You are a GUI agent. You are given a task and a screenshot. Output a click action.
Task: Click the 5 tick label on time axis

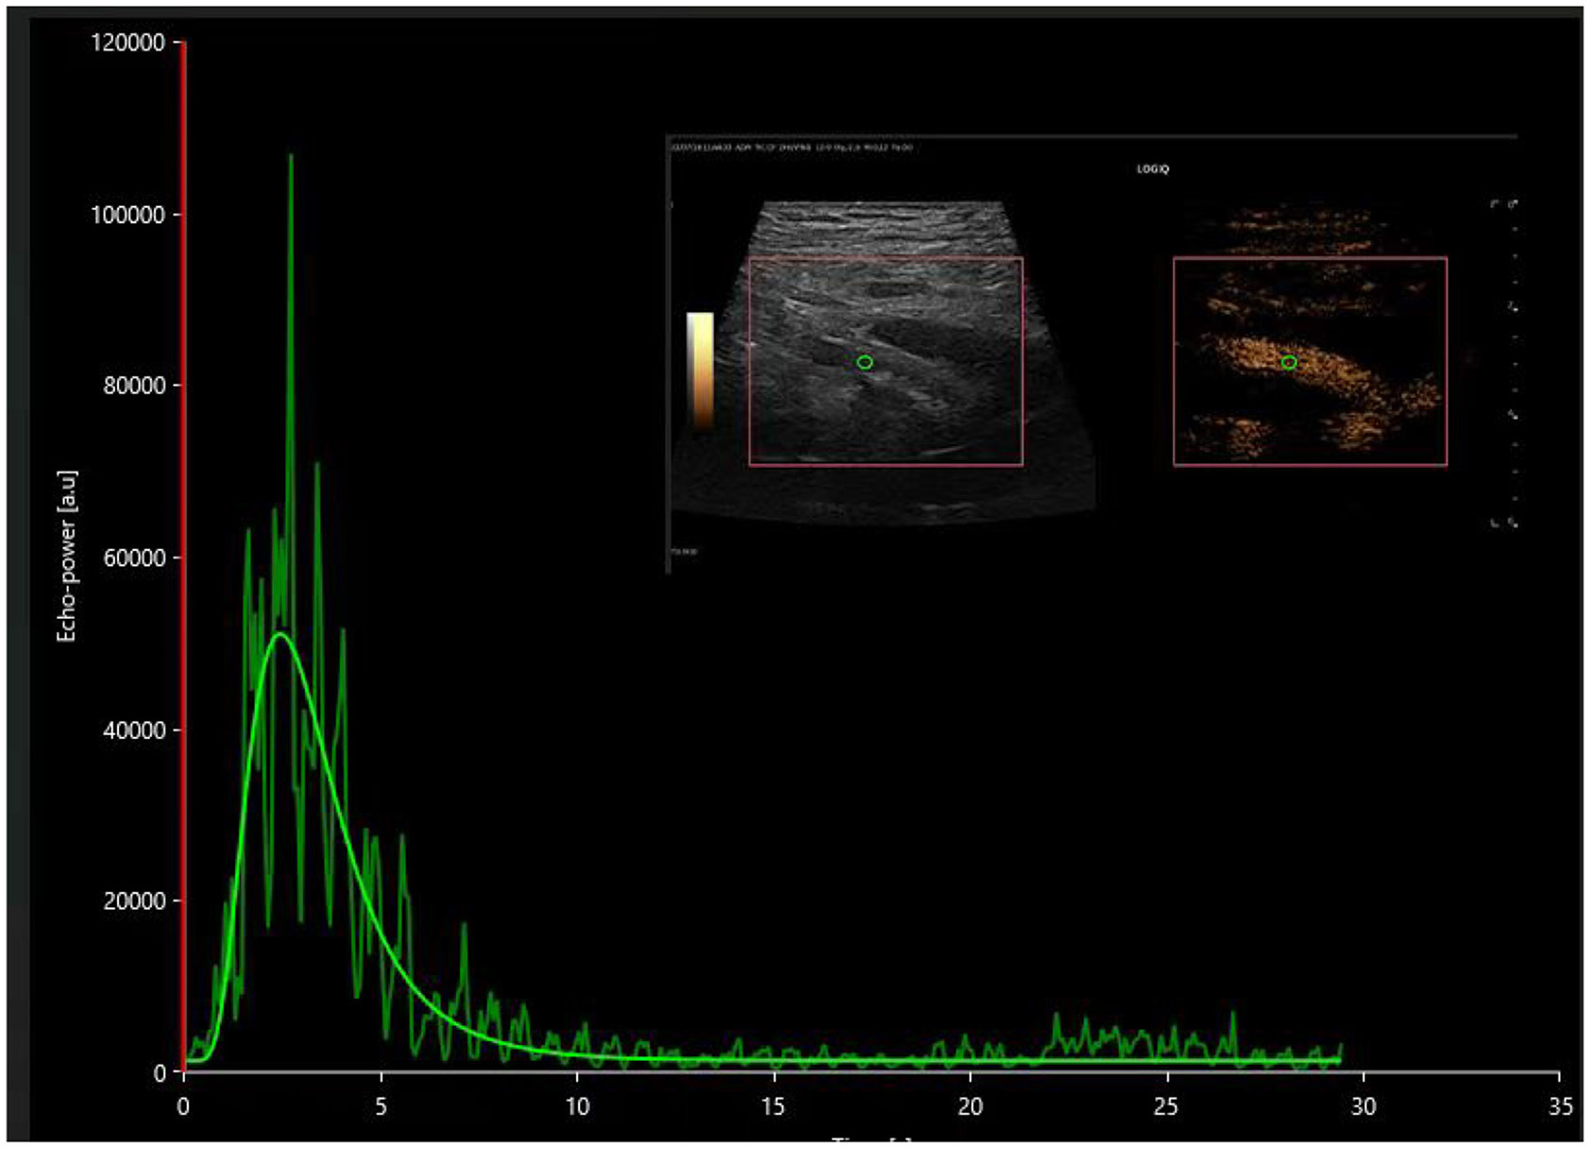(381, 1106)
